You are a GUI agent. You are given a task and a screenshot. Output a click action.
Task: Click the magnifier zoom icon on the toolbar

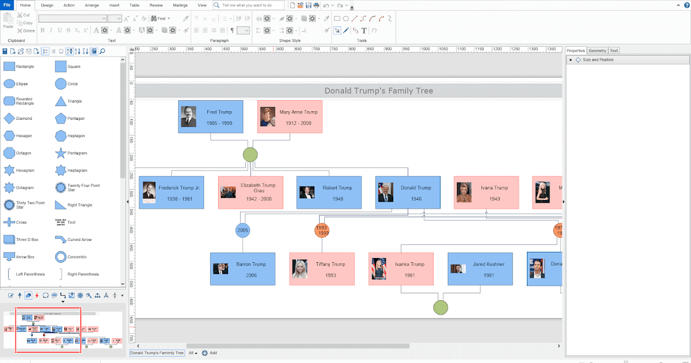point(102,51)
